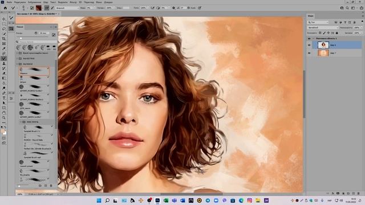This screenshot has height=205, width=365.
Task: Toggle the brush settings panel button
Action: pyautogui.click(x=32, y=8)
